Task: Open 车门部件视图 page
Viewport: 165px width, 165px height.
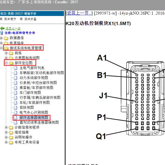Action: coord(30,93)
